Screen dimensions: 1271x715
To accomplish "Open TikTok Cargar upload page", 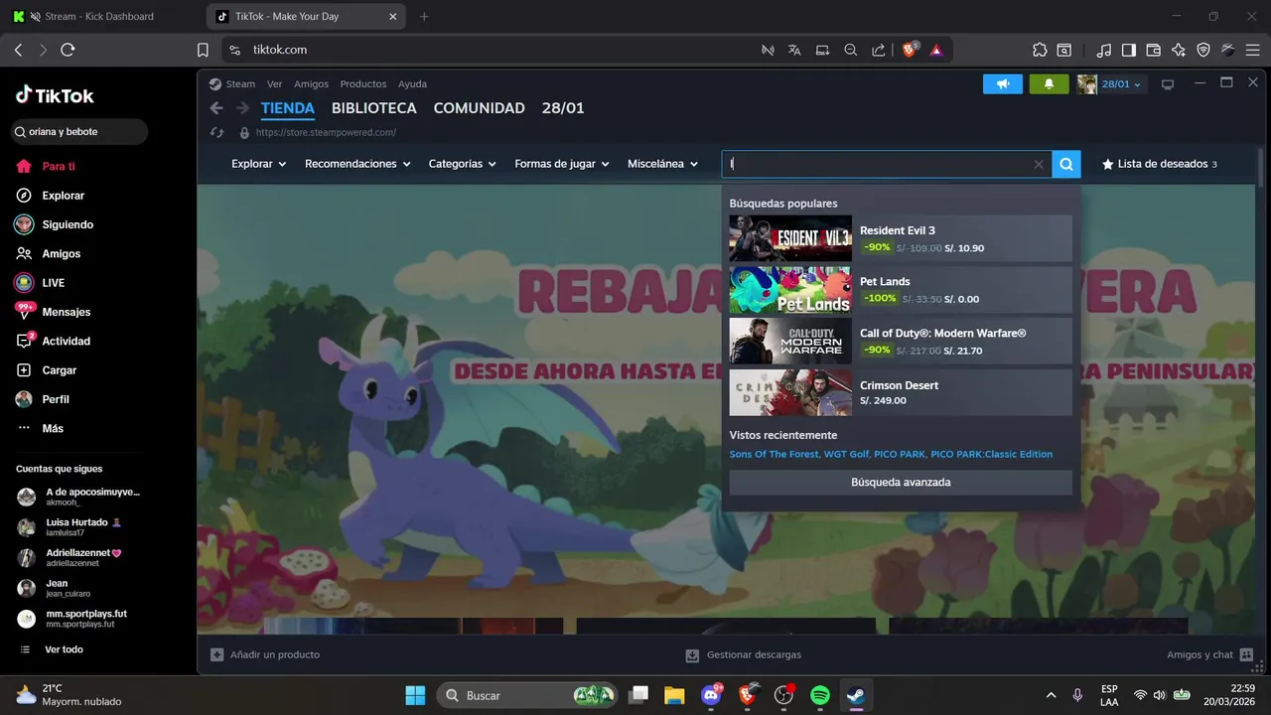I will point(59,370).
